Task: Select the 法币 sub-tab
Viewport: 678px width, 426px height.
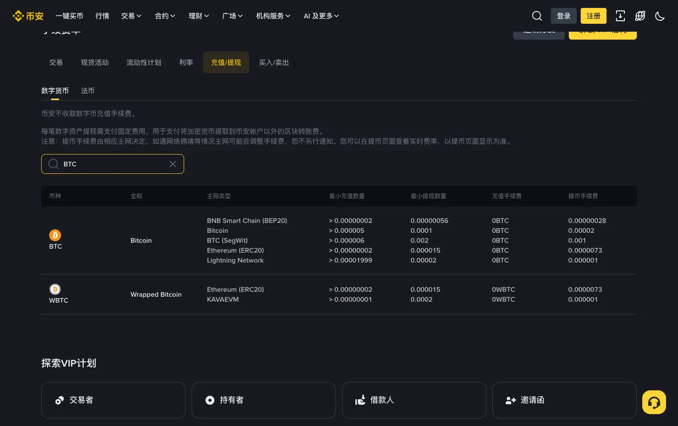Action: 88,91
